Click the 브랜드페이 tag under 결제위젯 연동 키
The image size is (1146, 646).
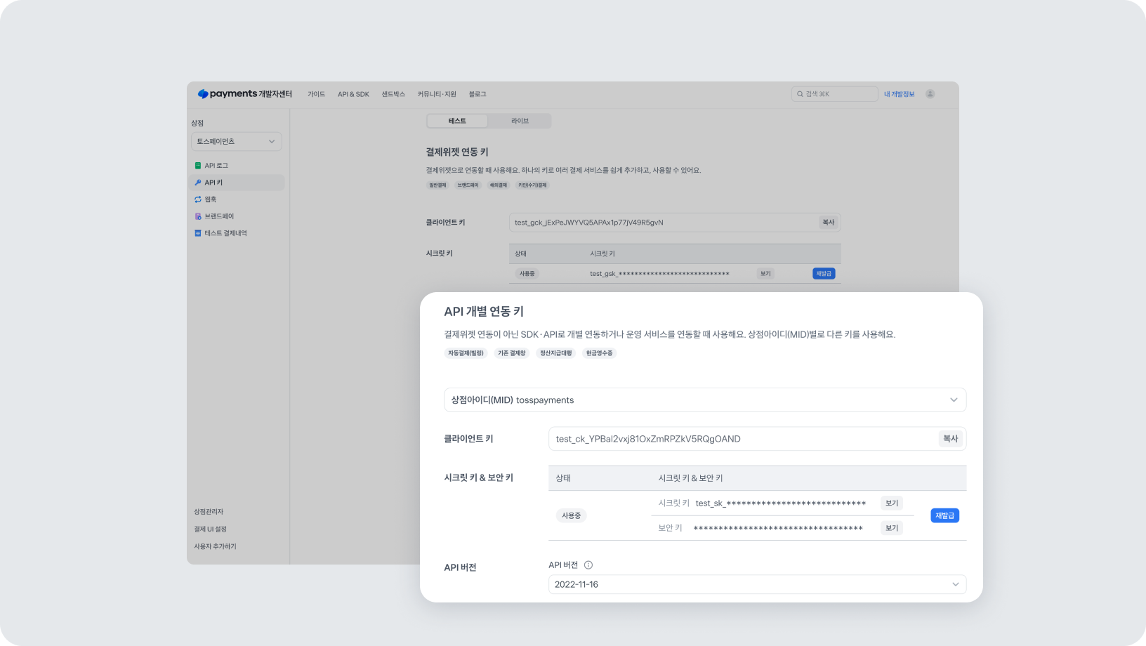[468, 185]
